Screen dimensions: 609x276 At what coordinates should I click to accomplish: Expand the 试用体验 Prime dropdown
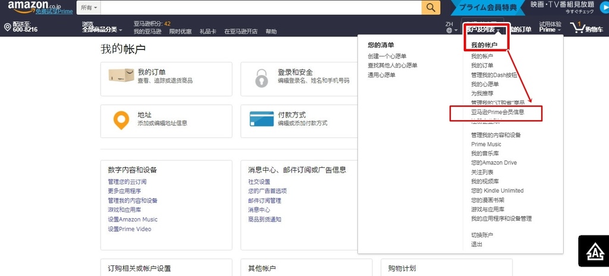click(x=550, y=27)
